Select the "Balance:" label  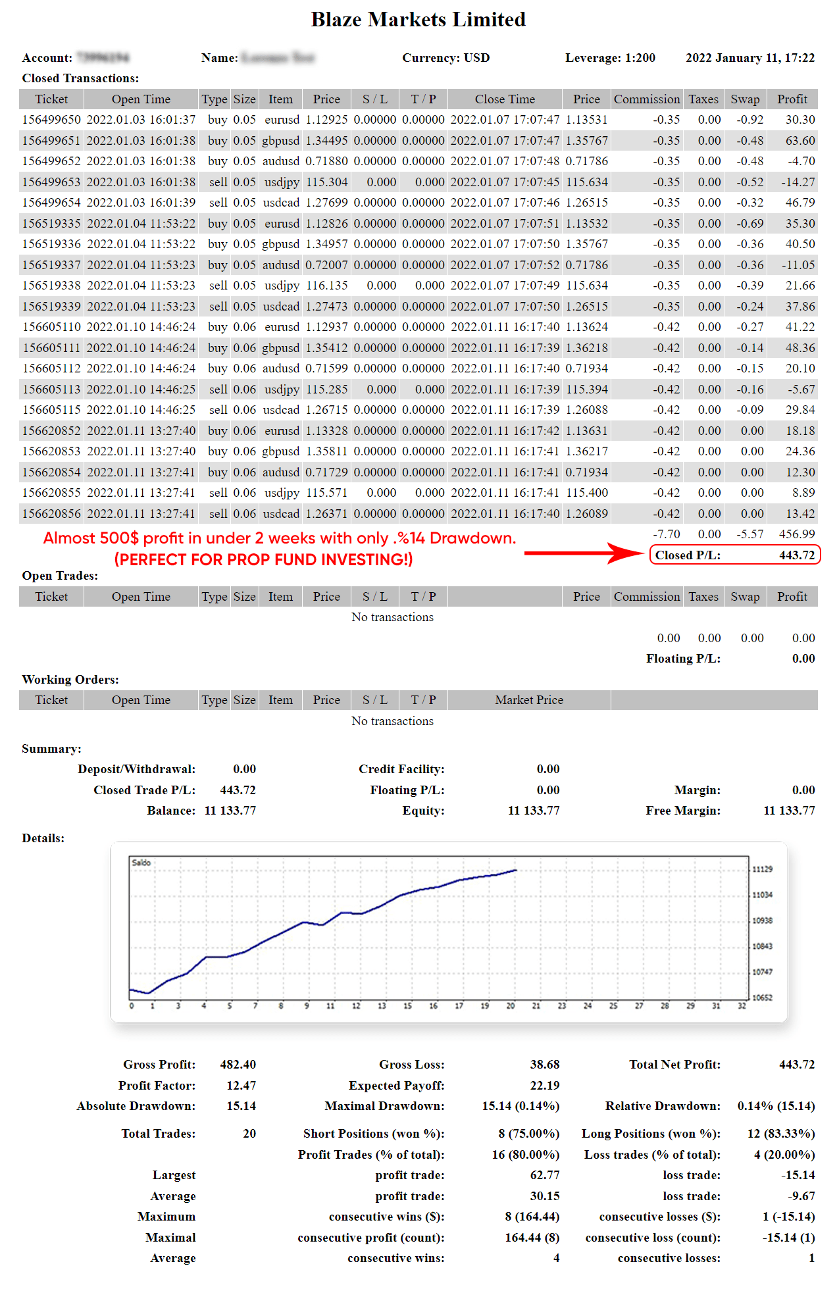(171, 811)
